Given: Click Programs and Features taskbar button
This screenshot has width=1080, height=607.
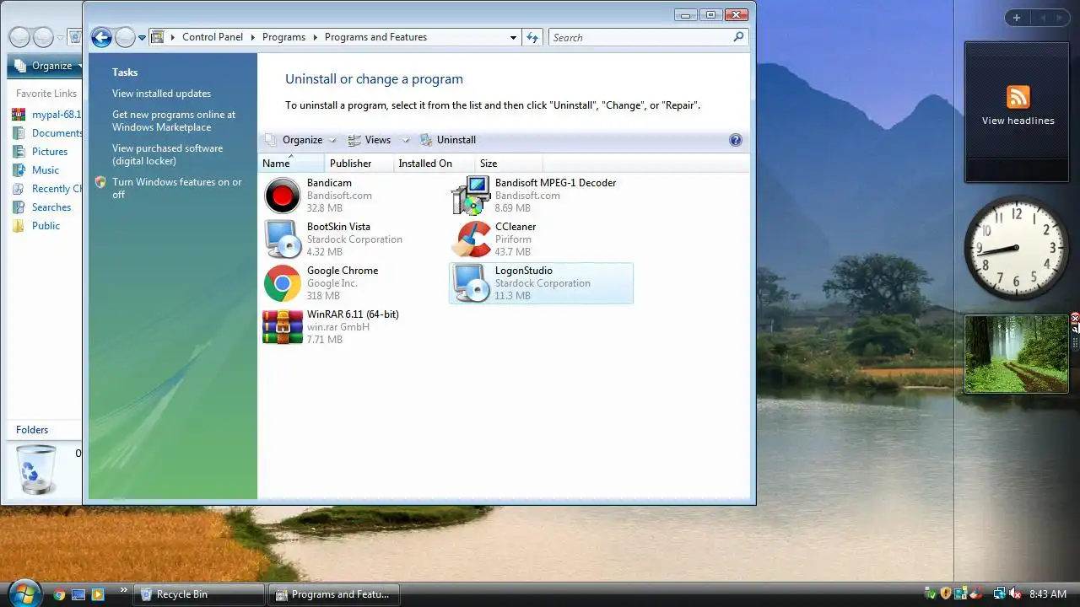Looking at the screenshot, I should click(x=334, y=594).
